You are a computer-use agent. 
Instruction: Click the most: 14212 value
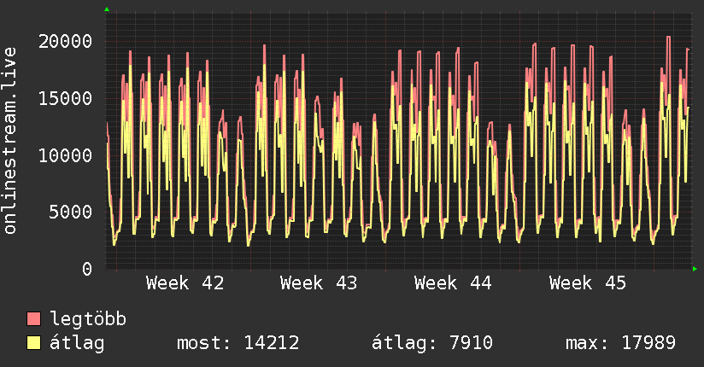(238, 343)
